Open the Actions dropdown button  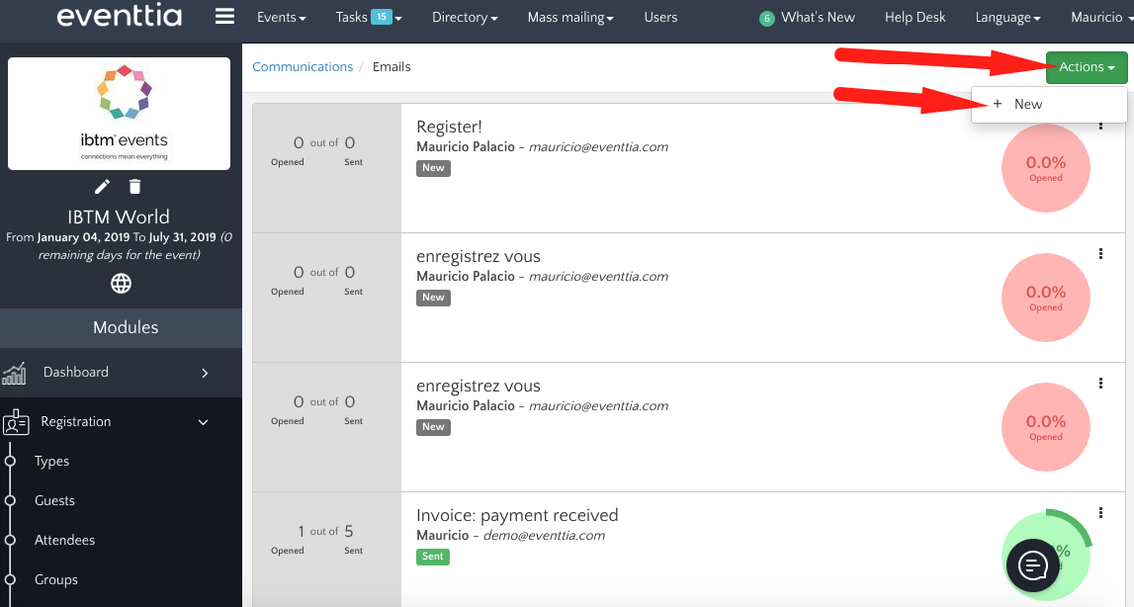[1086, 67]
